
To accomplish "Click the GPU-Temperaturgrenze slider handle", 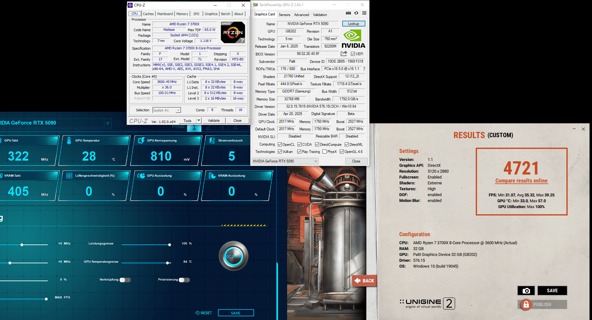I will (x=167, y=263).
